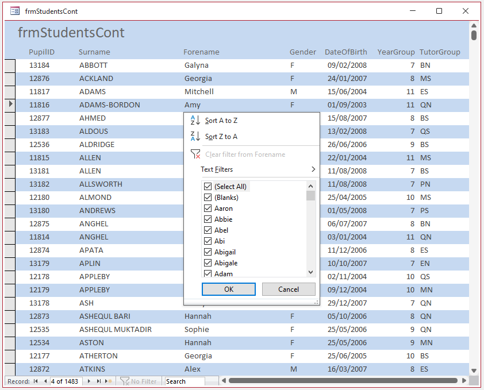Click PupilID 12872
The height and width of the screenshot is (390, 484).
point(39,369)
